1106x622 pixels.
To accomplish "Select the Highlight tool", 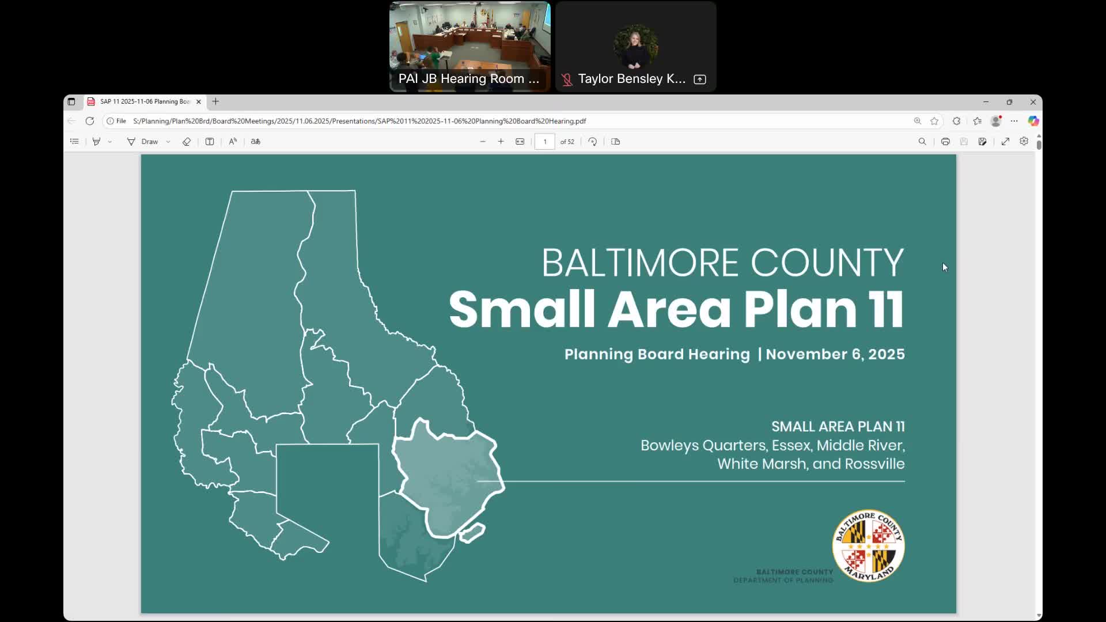I will (x=96, y=142).
